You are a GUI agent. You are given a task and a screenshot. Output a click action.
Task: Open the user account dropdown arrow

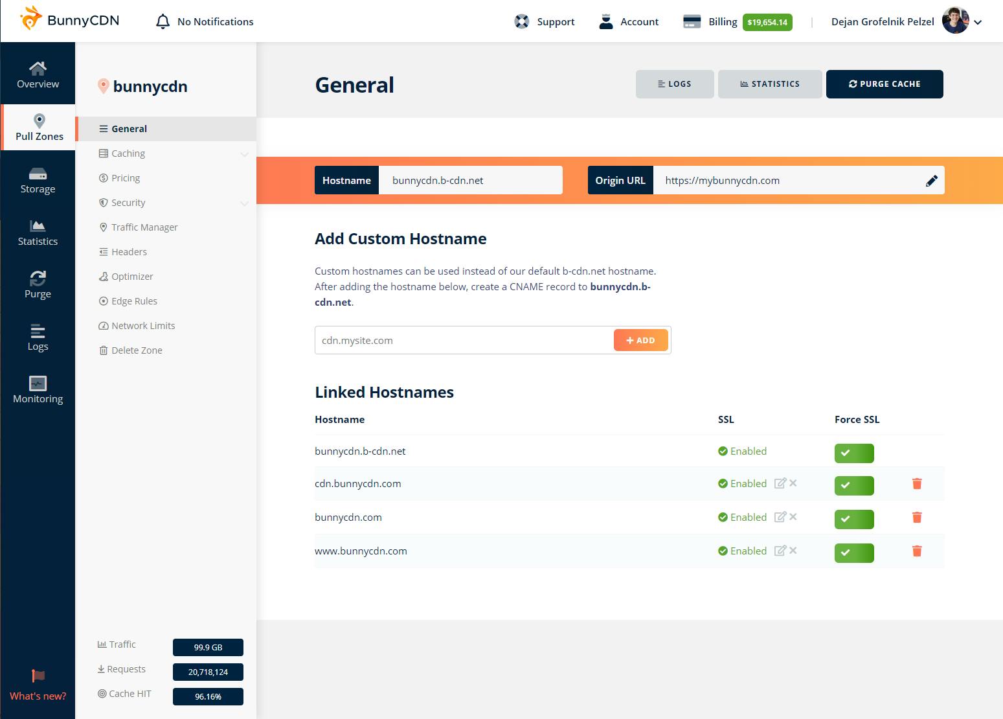(x=978, y=22)
